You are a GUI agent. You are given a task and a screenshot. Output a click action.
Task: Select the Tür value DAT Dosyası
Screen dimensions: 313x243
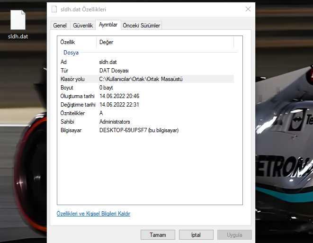click(114, 71)
